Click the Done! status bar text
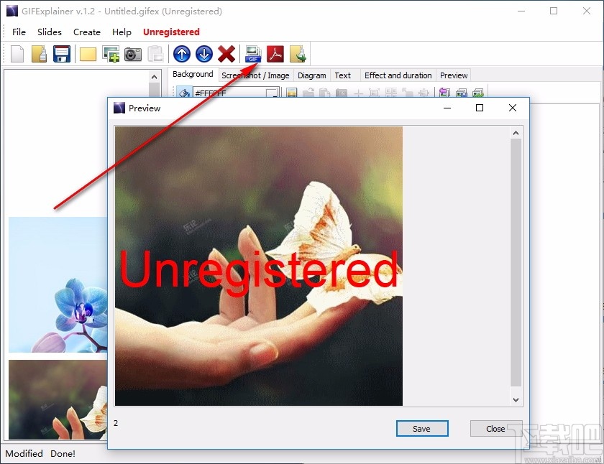This screenshot has height=464, width=604. click(63, 454)
